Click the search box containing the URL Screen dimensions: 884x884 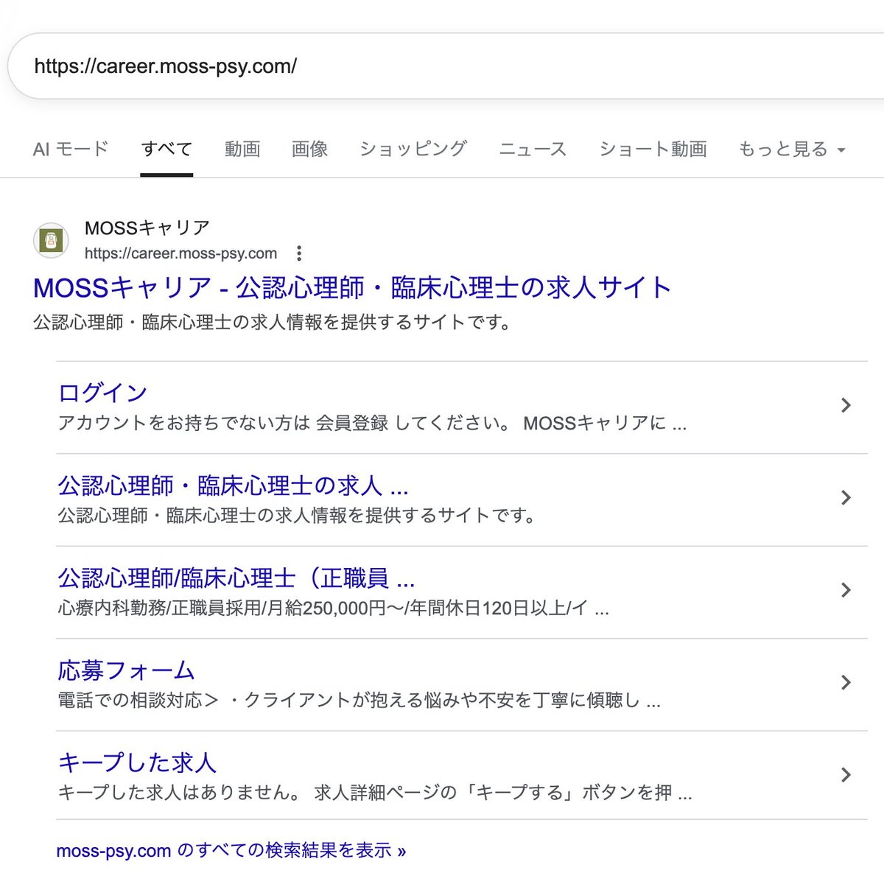click(x=446, y=66)
